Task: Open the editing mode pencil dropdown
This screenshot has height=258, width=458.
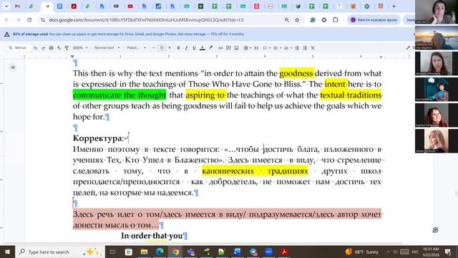Action: point(408,48)
